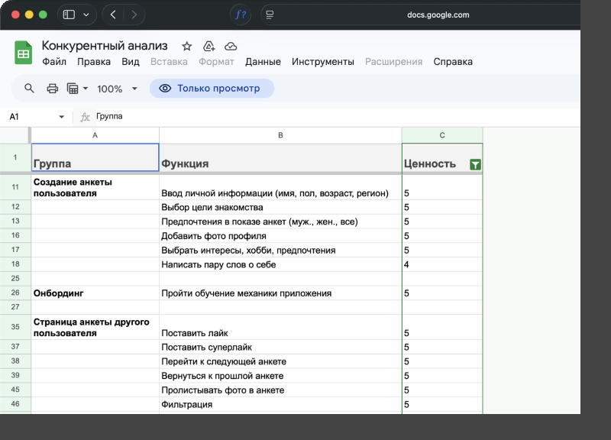This screenshot has width=611, height=440.
Task: Open filter on Ценность column header
Action: coord(475,164)
